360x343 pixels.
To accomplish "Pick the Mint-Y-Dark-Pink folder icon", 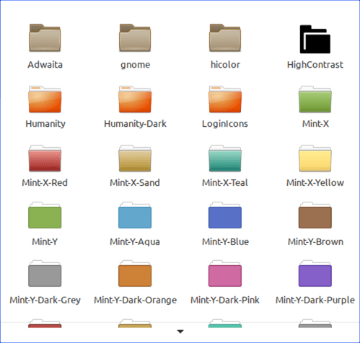I will (225, 273).
